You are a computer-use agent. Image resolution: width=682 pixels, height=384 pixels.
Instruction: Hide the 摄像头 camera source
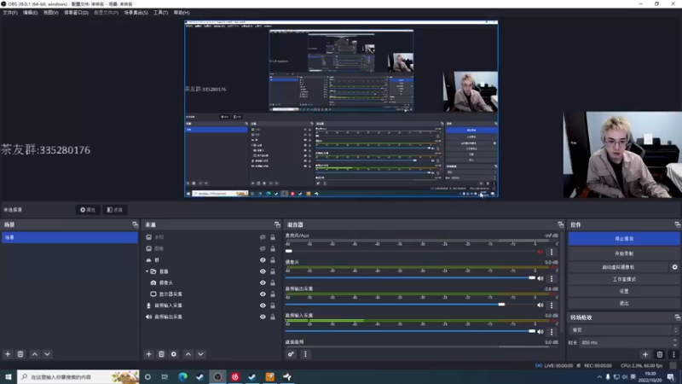[263, 282]
